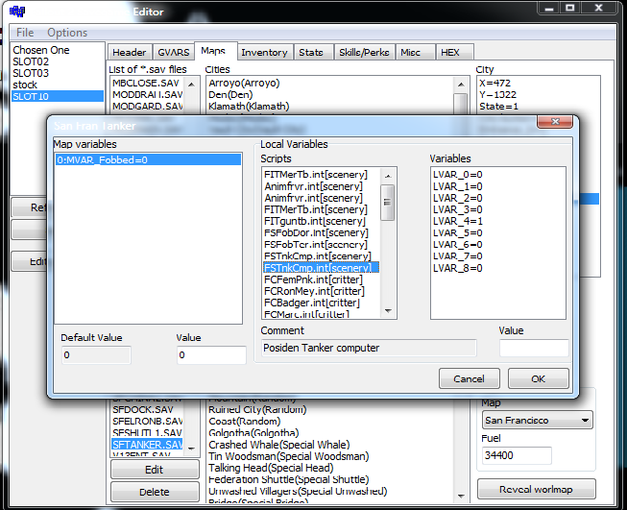Click the Default Value field
Viewport: 627px width, 510px height.
click(96, 355)
